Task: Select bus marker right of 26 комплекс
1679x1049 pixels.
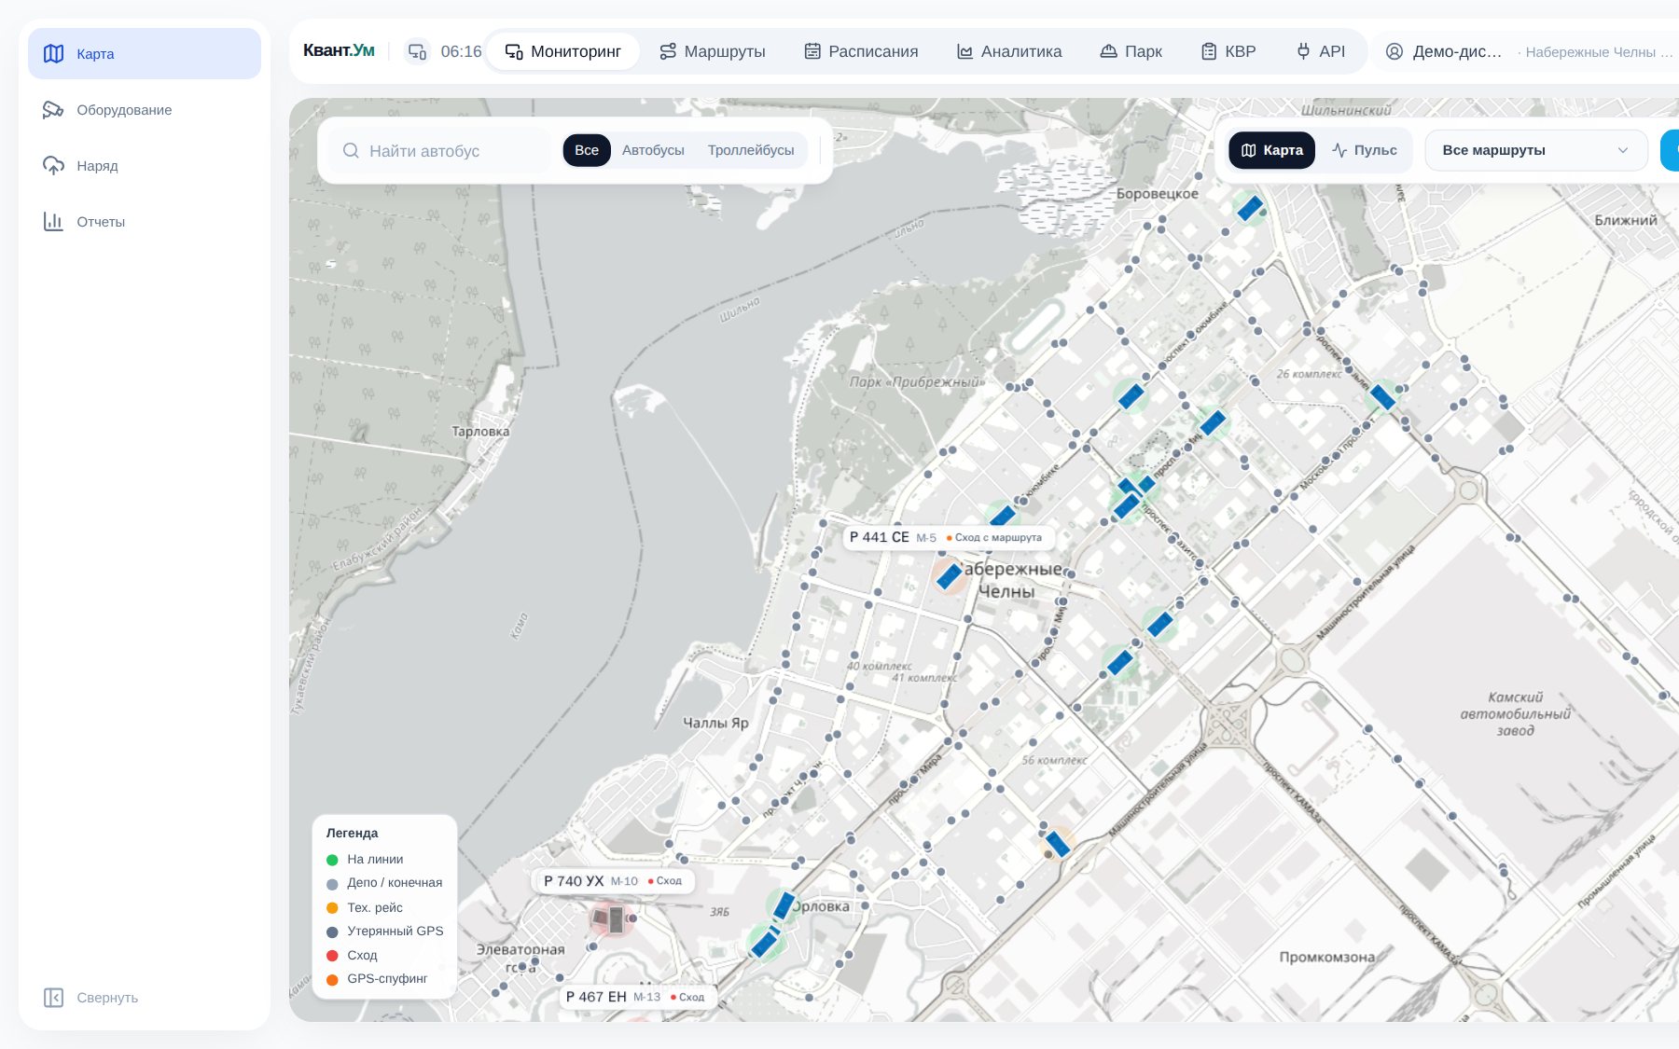Action: click(x=1382, y=397)
